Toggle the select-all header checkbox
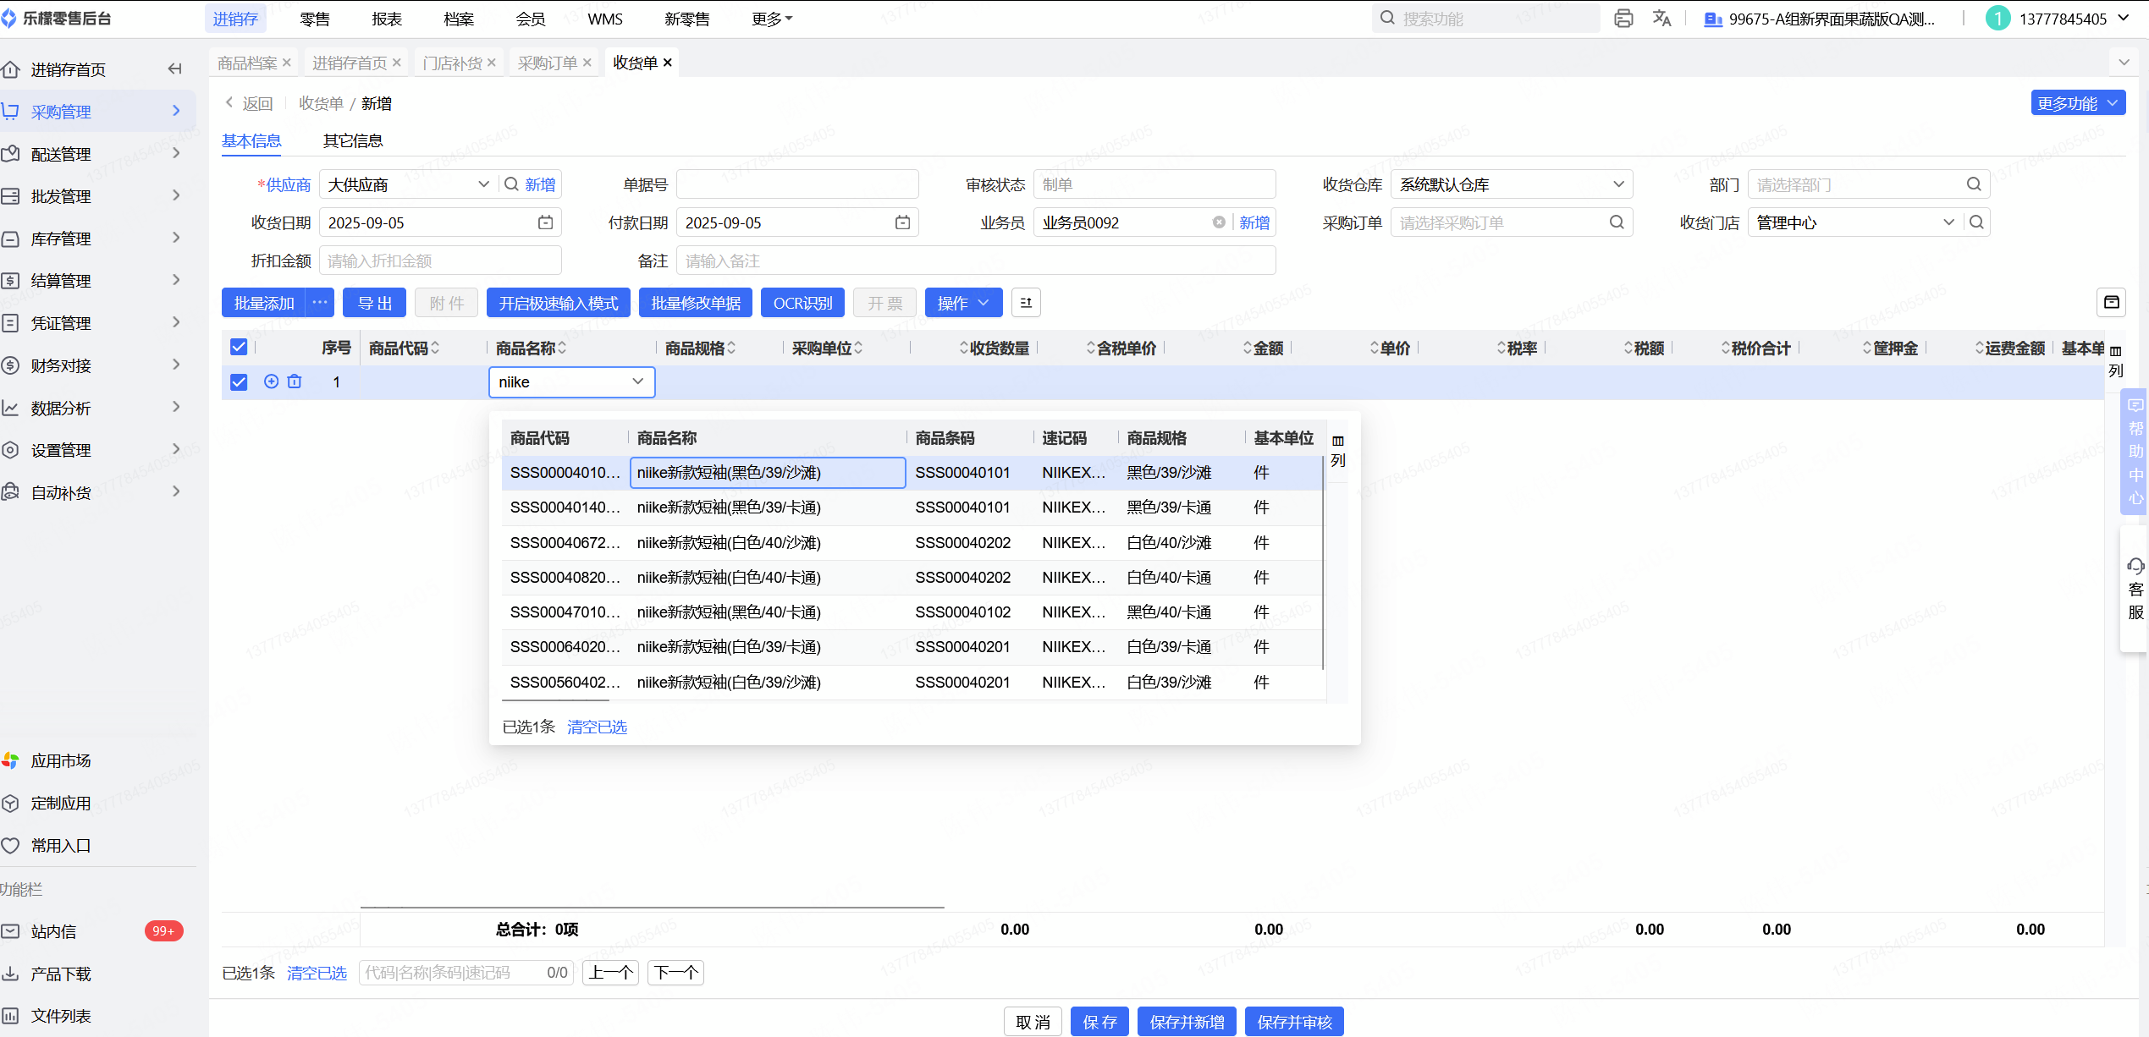2149x1037 pixels. pos(239,347)
